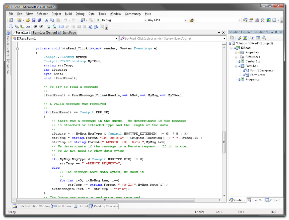This screenshot has height=220, width=289.
Task: Open the Output window button
Action: [81, 206]
